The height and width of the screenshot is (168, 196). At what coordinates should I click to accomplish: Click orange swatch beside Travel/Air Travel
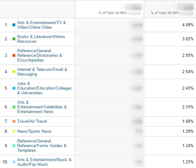tap(14, 121)
